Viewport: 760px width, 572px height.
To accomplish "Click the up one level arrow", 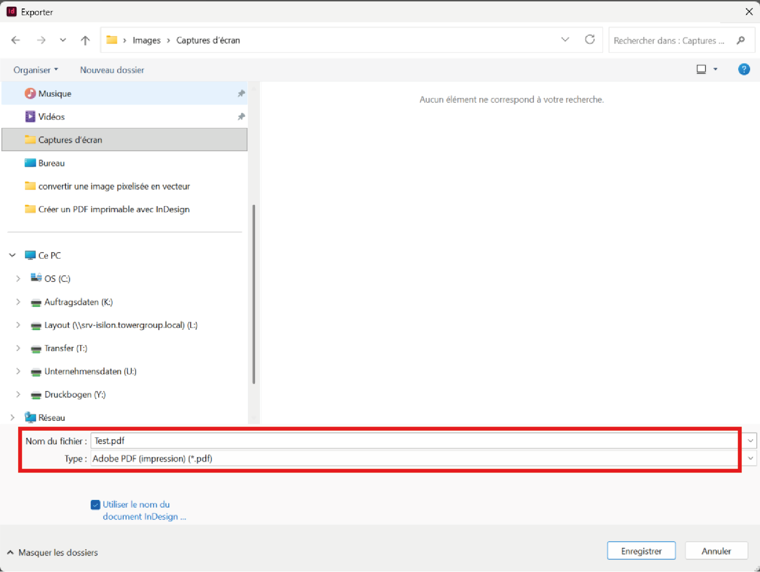I will [x=85, y=40].
